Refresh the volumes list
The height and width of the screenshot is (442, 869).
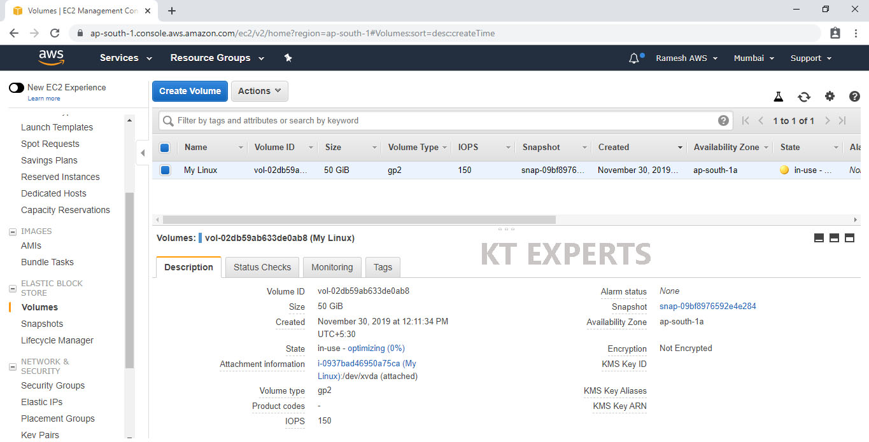804,97
